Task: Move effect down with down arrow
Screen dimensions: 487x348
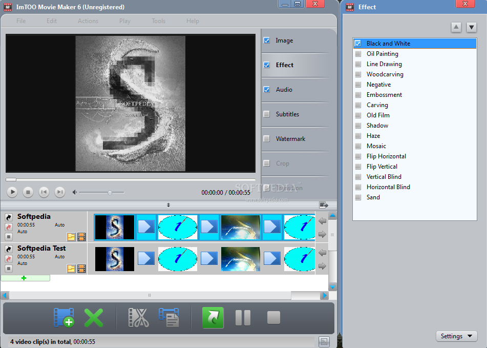Action: (x=472, y=27)
